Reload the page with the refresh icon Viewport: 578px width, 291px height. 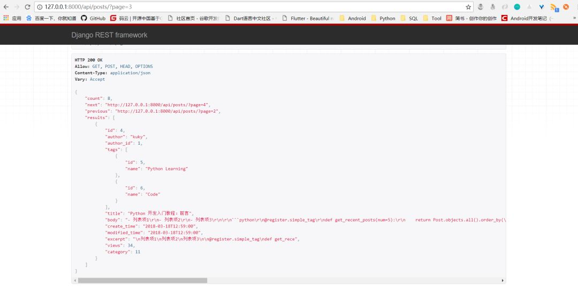27,7
